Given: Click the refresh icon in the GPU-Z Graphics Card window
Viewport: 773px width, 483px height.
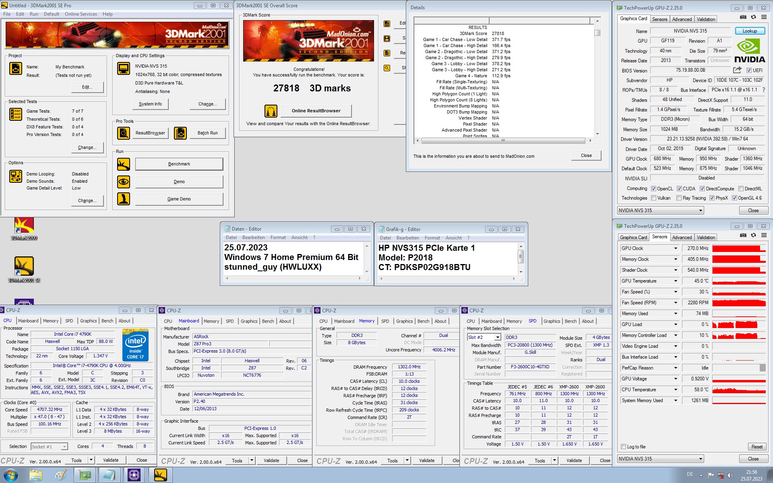Looking at the screenshot, I should tap(753, 17).
